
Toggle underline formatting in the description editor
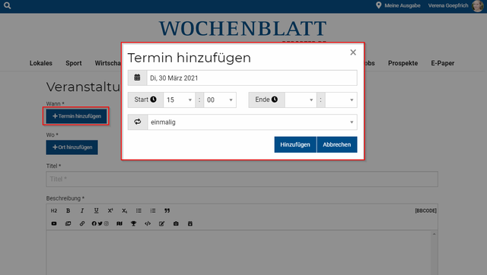(x=97, y=211)
